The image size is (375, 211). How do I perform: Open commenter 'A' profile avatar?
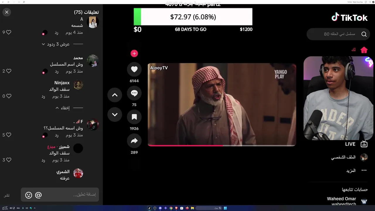point(93,22)
